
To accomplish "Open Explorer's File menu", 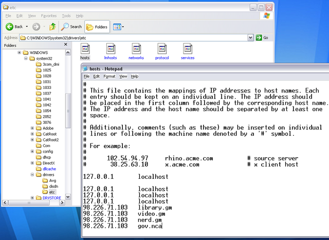I will (x=8, y=16).
